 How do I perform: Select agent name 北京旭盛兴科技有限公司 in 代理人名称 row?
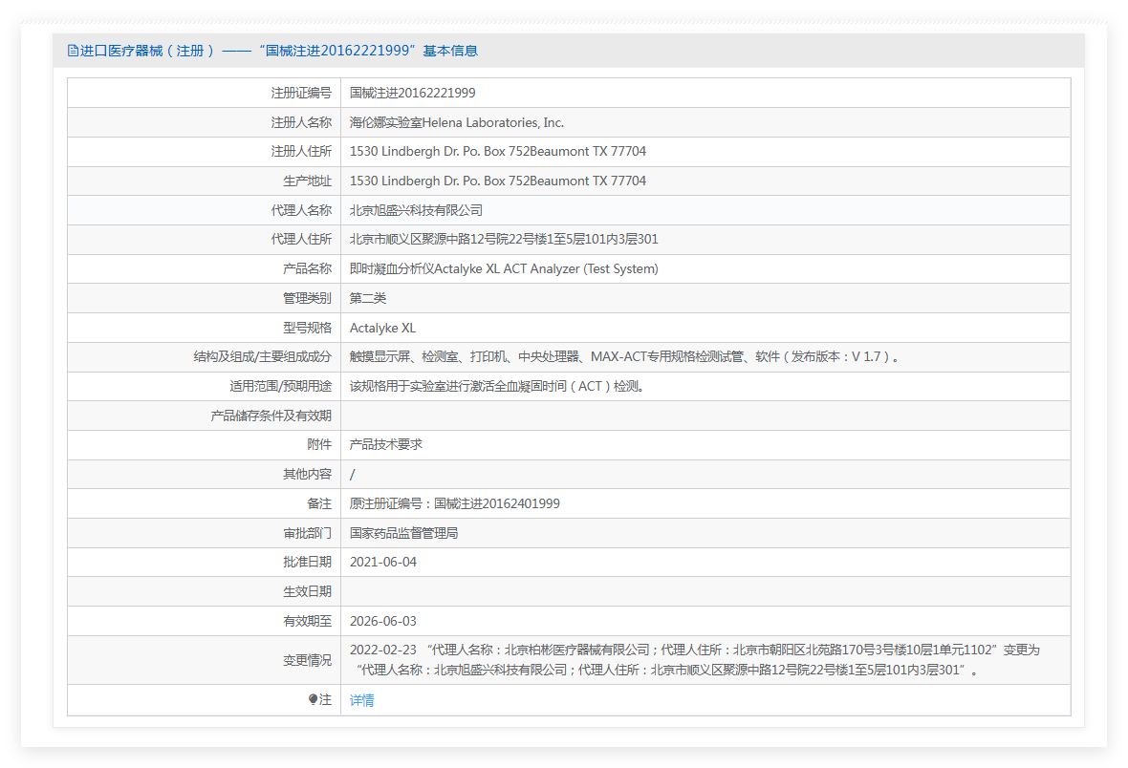[416, 210]
